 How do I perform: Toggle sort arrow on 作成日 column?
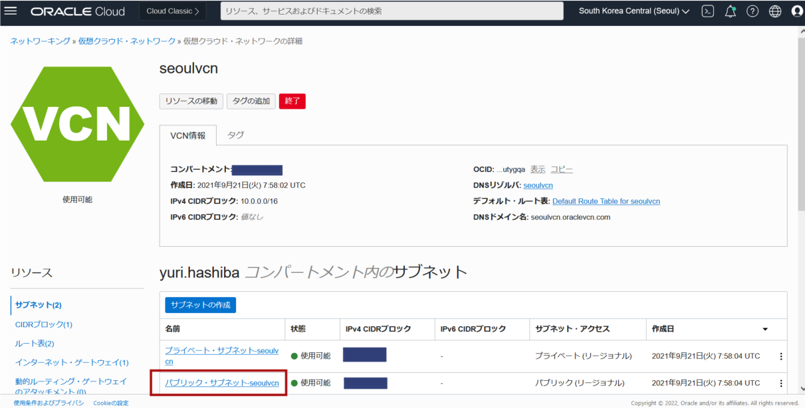[765, 329]
